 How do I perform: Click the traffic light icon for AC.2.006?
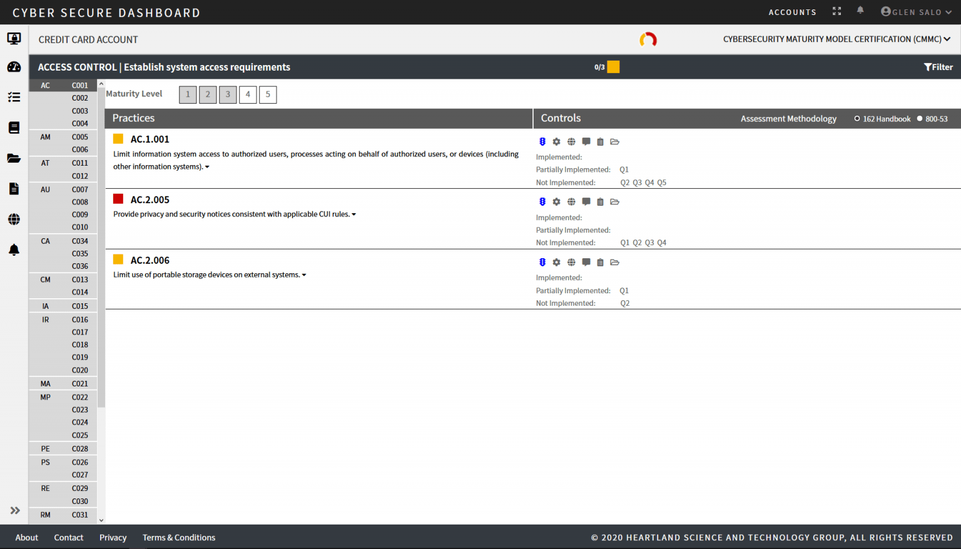tap(542, 263)
